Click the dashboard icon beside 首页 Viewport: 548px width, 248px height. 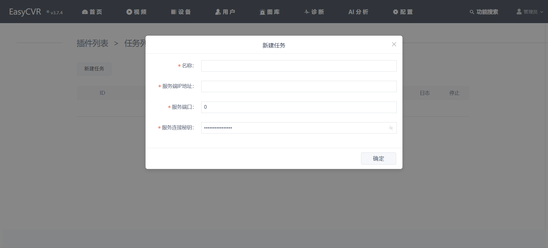click(x=85, y=12)
